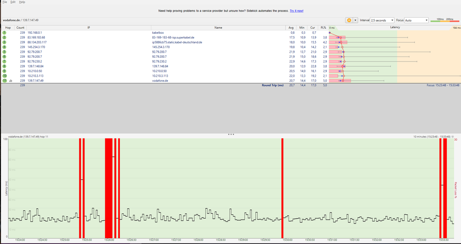This screenshot has height=244, width=461.
Task: Click the 'Round Trip (ms)' summary label
Action: [273, 85]
